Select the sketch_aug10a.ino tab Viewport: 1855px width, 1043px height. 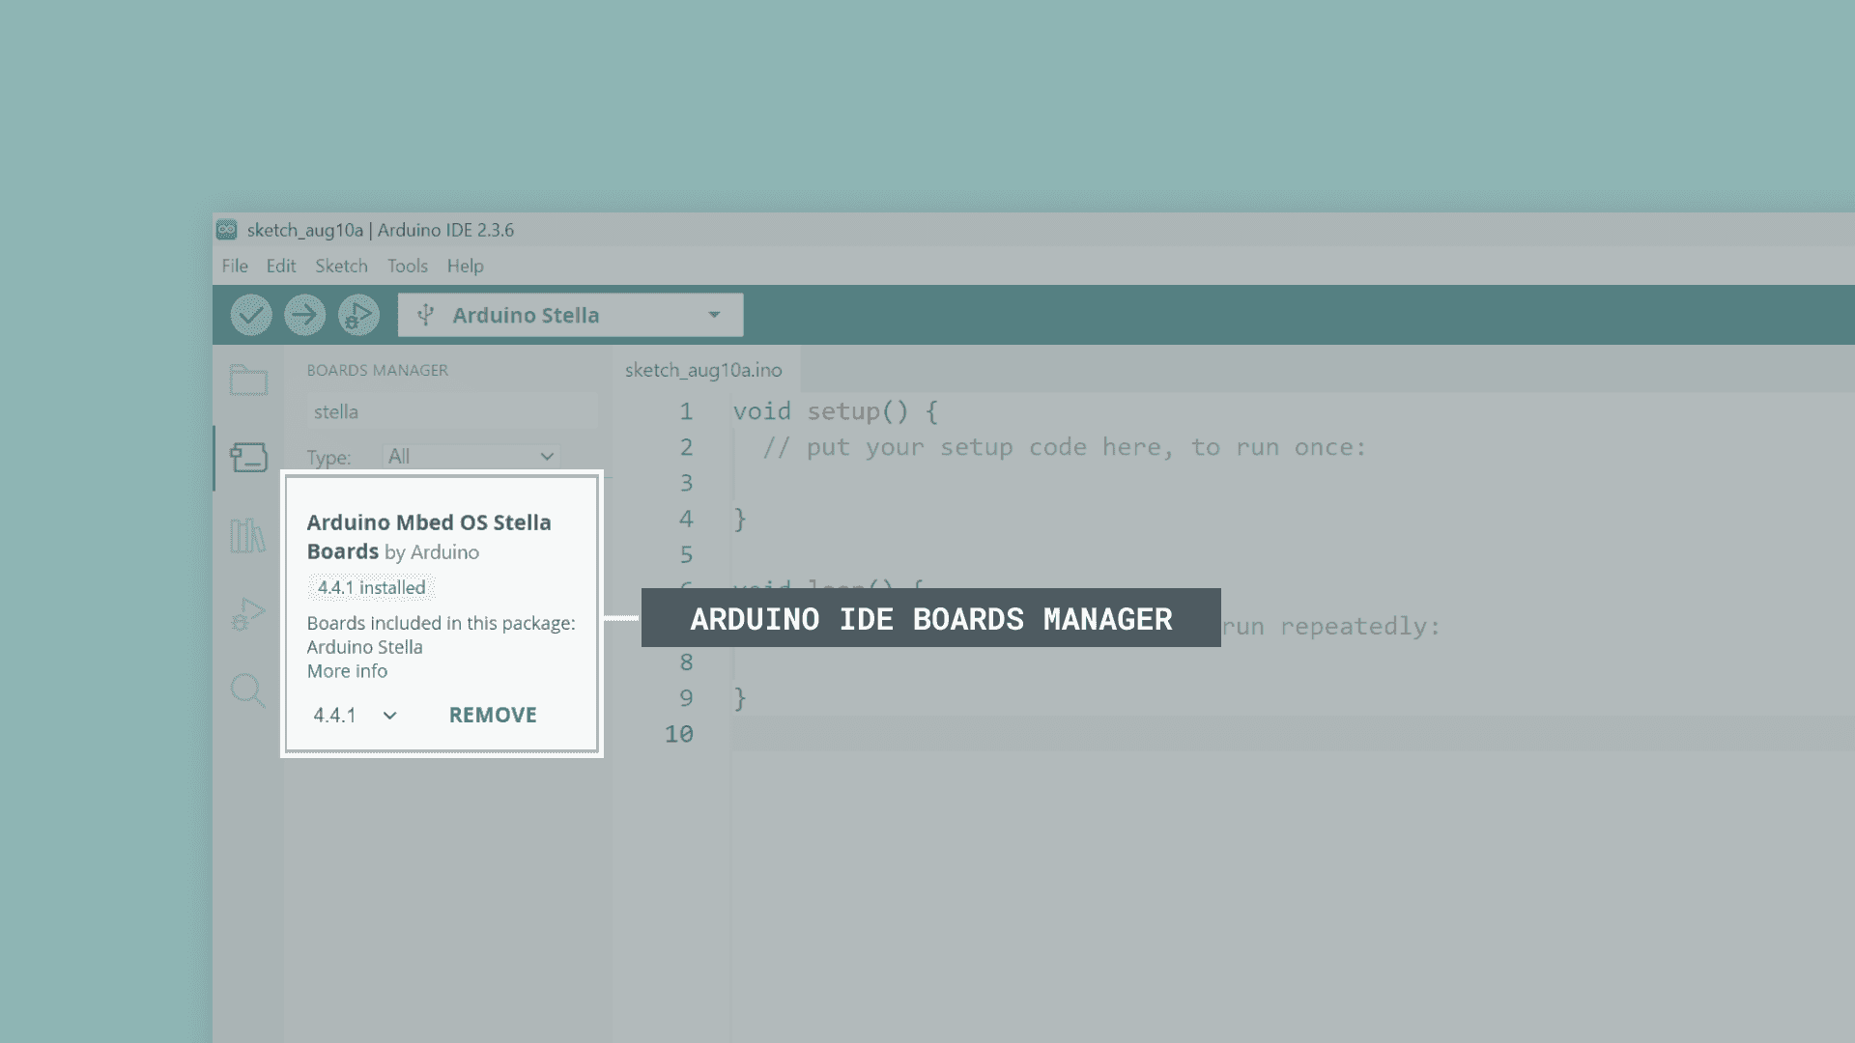704,370
